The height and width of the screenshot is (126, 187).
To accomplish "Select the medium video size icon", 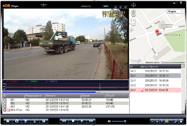I will [x=120, y=7].
